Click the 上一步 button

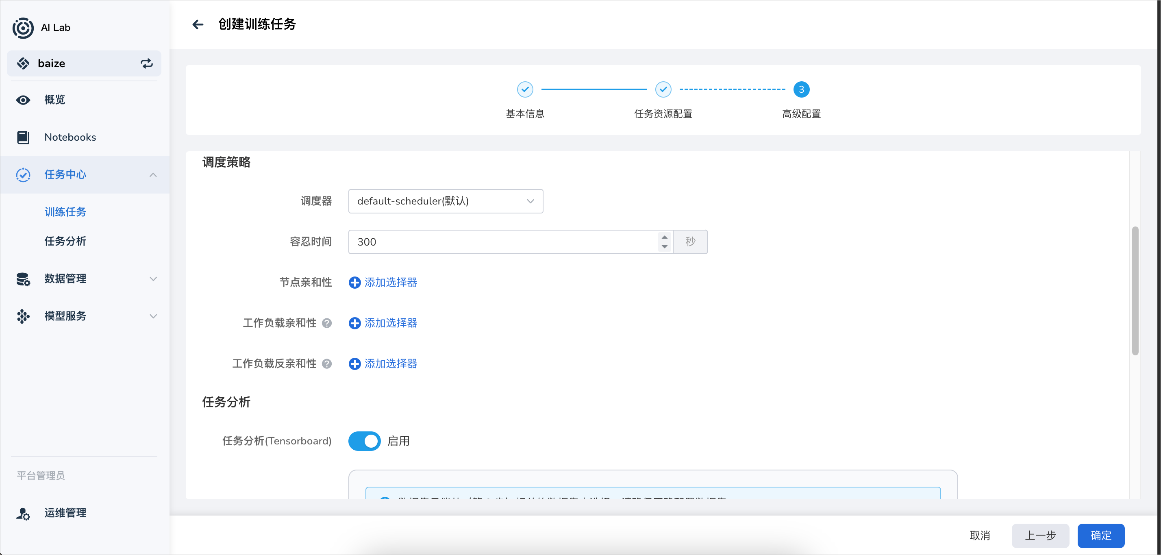[1040, 535]
